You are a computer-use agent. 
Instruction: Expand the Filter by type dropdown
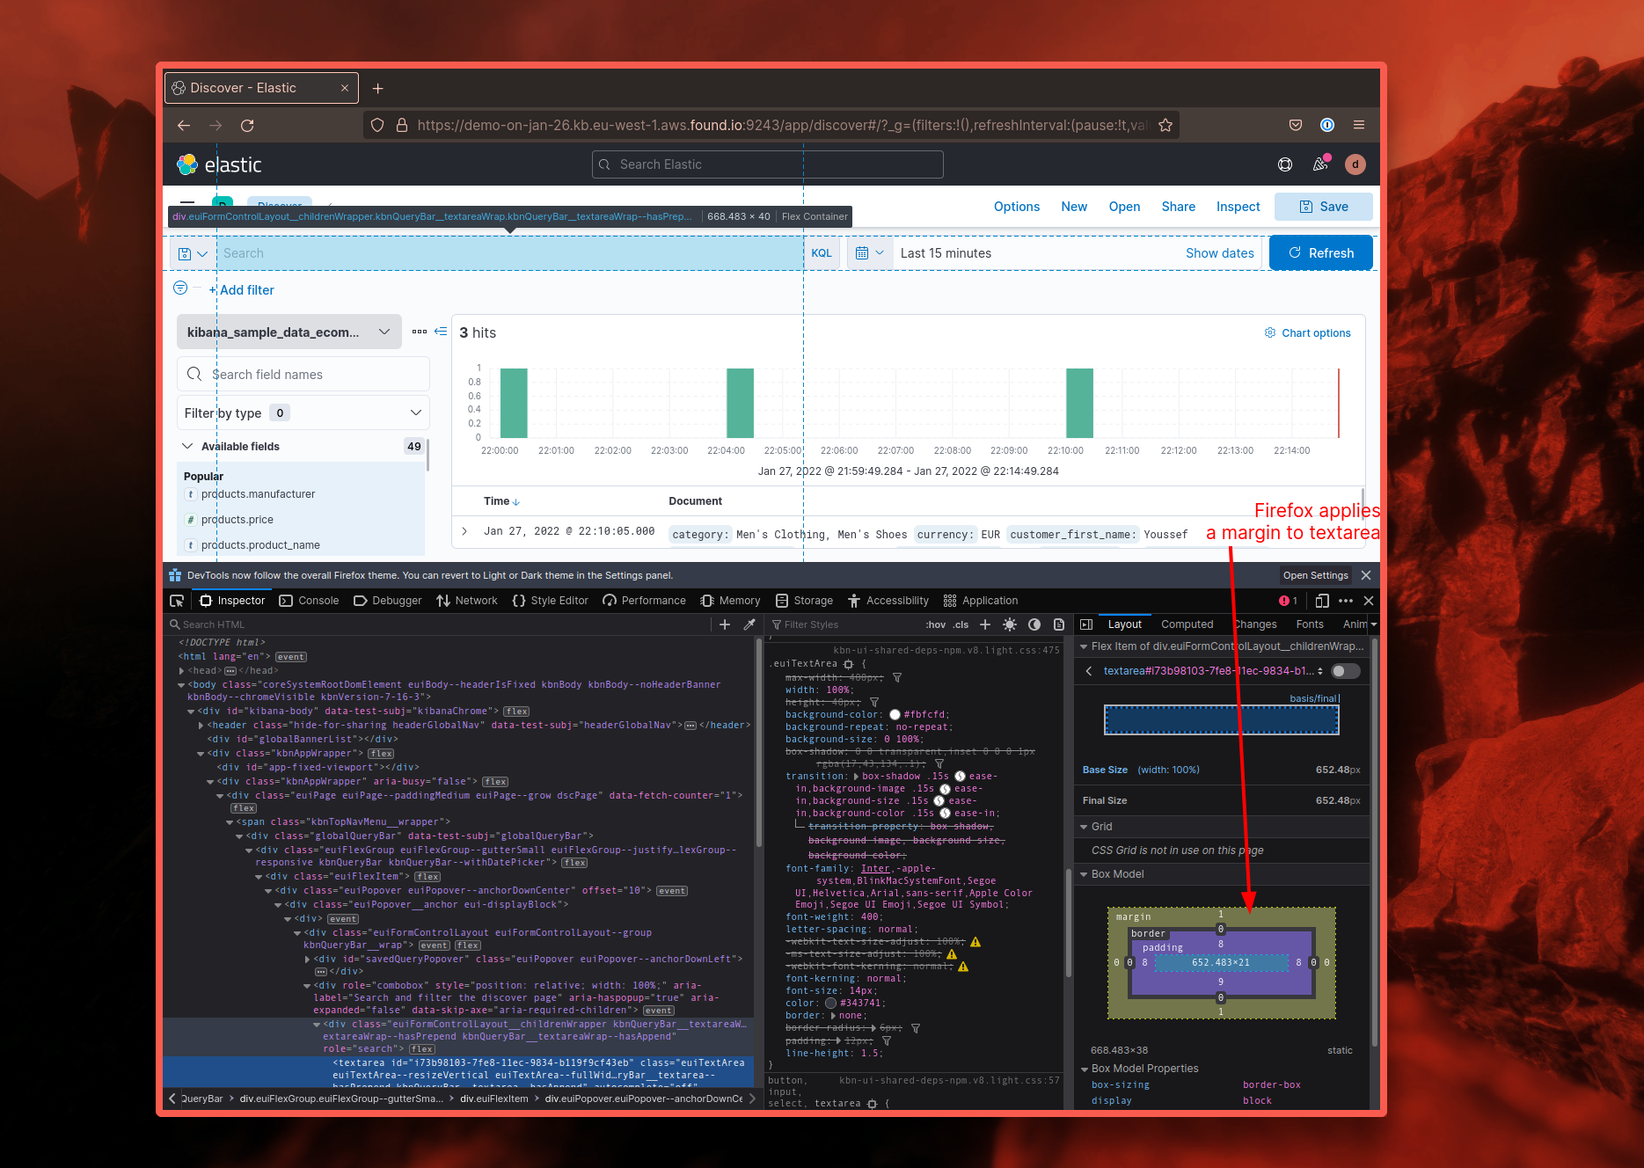click(303, 412)
